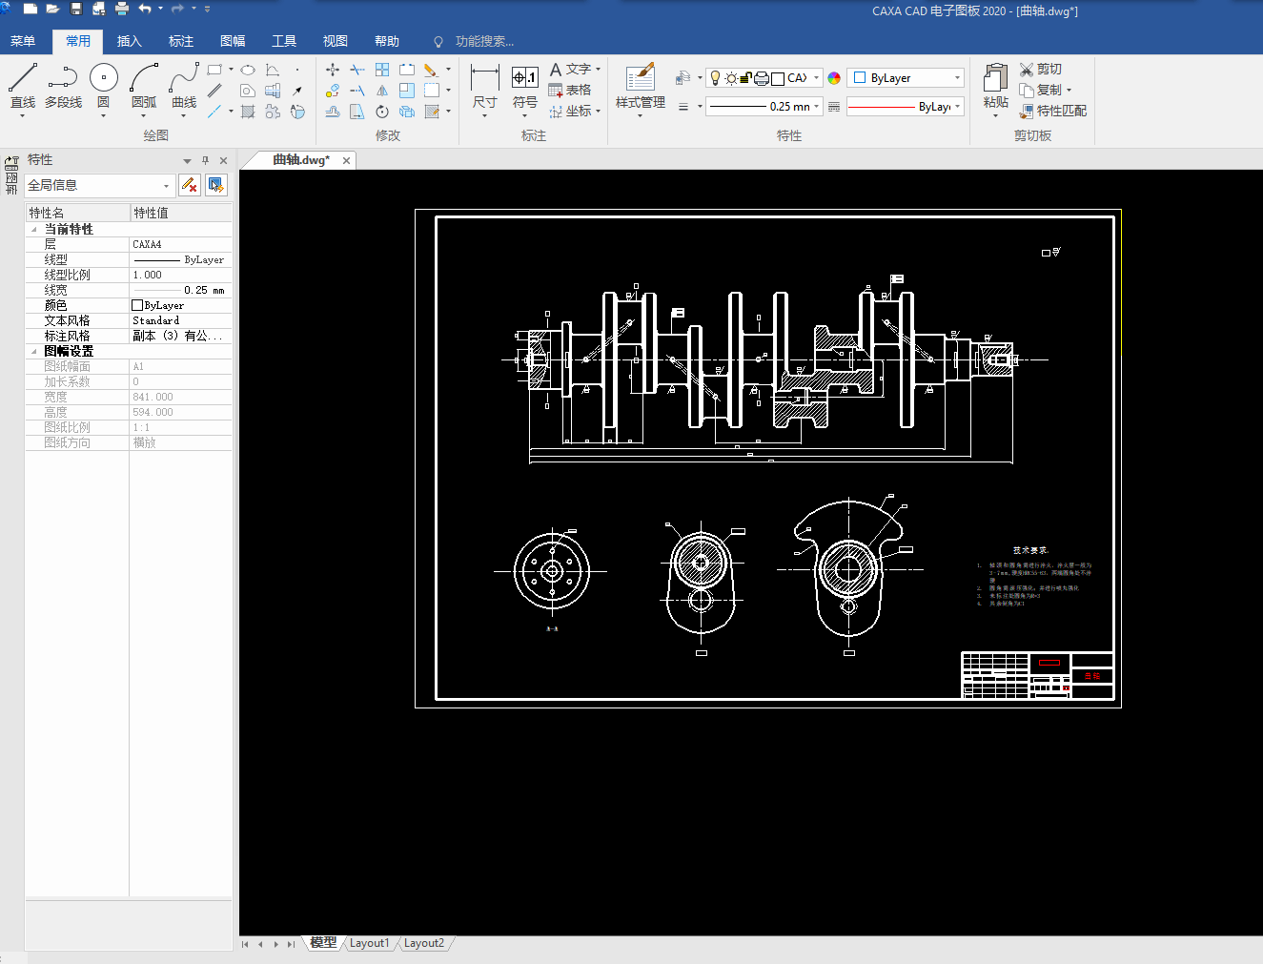The width and height of the screenshot is (1263, 964).
Task: Switch to the Layout1 tab
Action: (369, 943)
